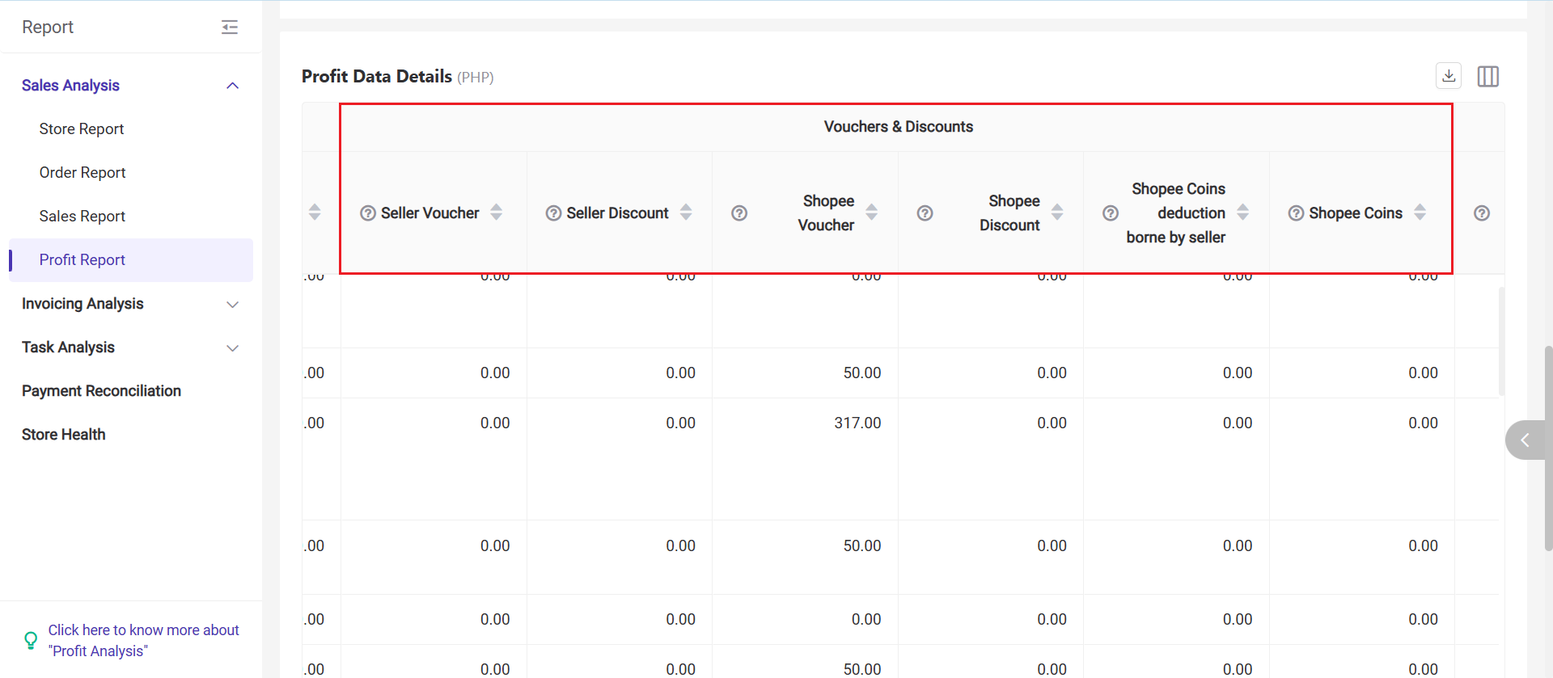Click the 317.00 Shopee Voucher value

click(857, 423)
